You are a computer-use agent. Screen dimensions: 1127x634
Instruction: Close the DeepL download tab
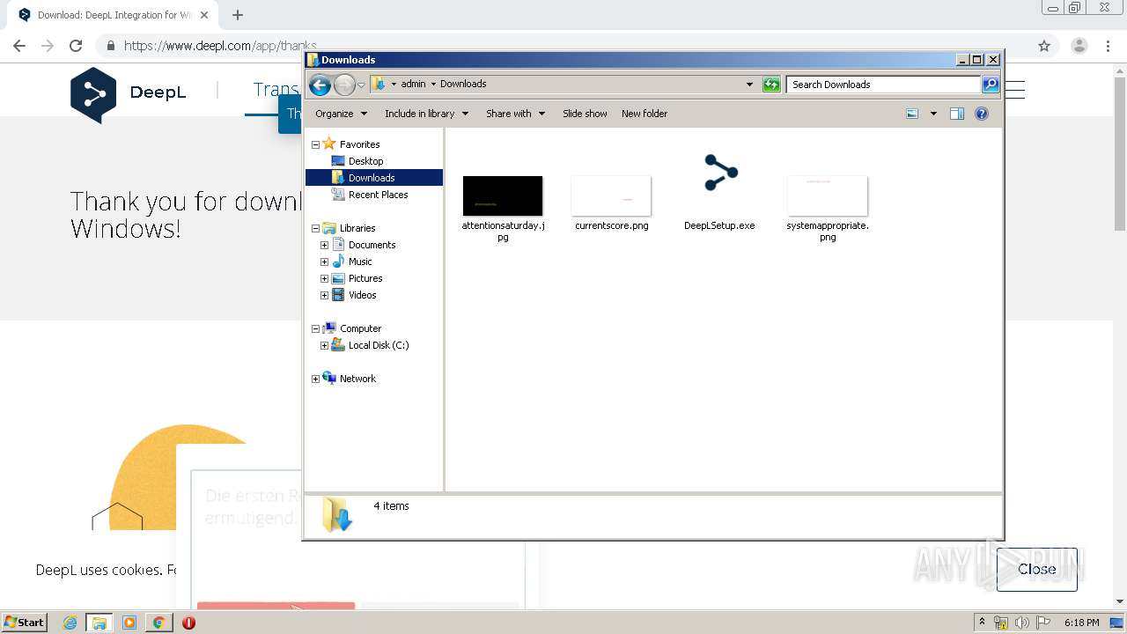204,15
